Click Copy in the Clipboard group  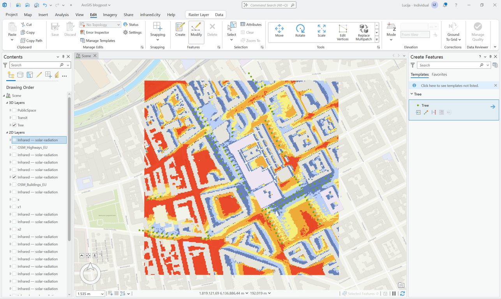pyautogui.click(x=28, y=32)
